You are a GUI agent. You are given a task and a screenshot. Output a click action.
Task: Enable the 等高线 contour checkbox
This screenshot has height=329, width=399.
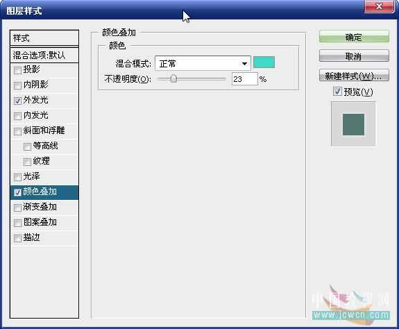[x=27, y=146]
